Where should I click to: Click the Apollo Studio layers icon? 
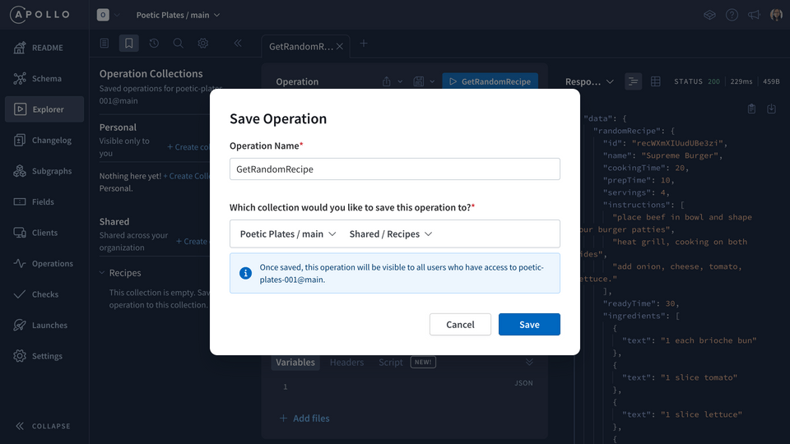pyautogui.click(x=709, y=15)
